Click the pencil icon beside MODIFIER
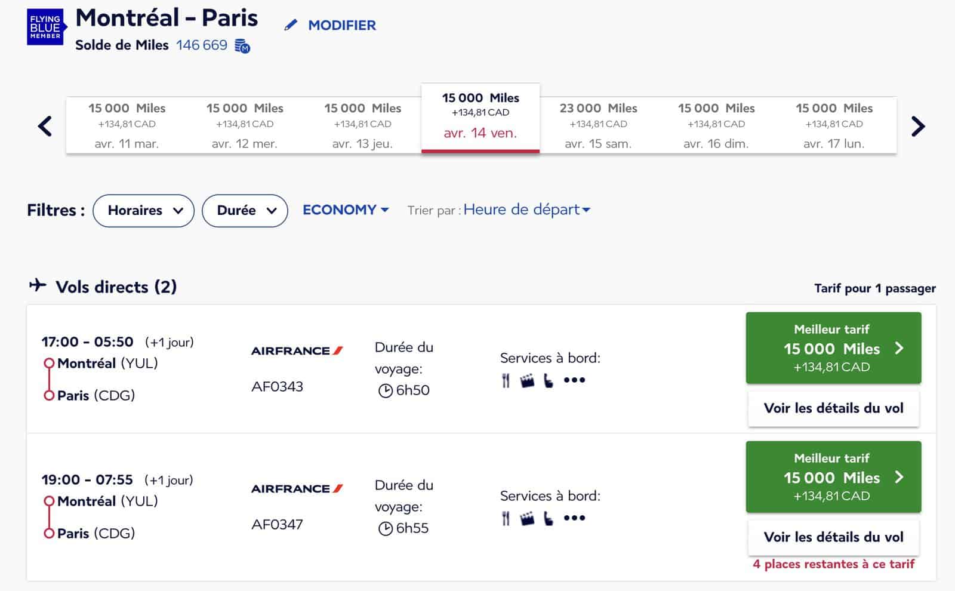Screen dimensions: 955x591 pos(291,26)
